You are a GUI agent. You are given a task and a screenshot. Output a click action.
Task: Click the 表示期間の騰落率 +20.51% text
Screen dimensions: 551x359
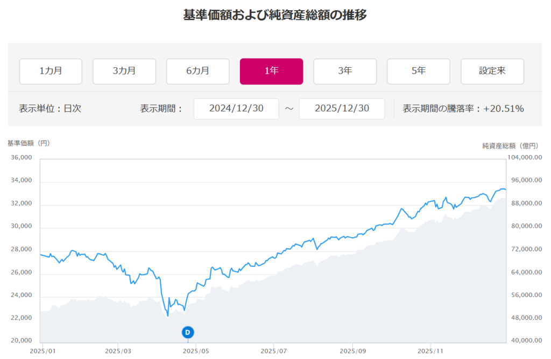(x=463, y=109)
